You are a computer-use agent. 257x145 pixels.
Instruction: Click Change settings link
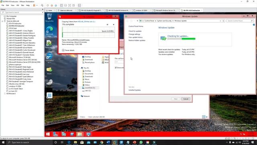click(134, 34)
